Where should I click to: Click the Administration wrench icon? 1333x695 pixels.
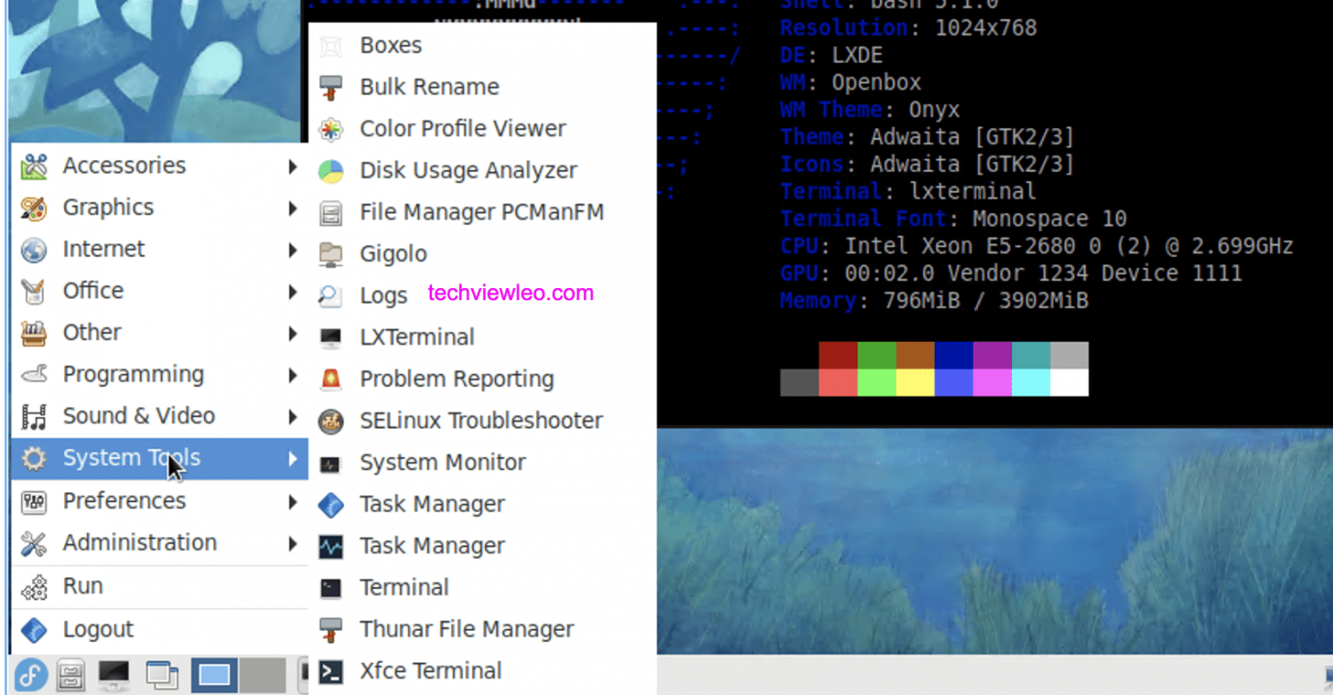(34, 543)
